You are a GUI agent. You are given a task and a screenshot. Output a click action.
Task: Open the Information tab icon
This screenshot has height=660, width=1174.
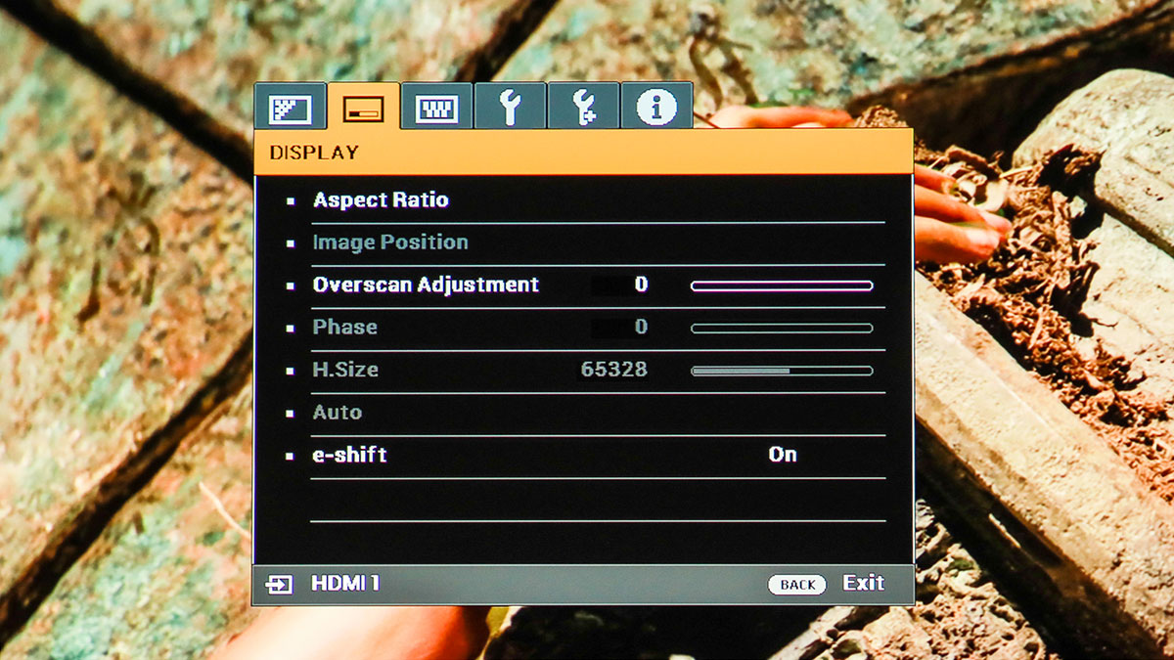(656, 107)
